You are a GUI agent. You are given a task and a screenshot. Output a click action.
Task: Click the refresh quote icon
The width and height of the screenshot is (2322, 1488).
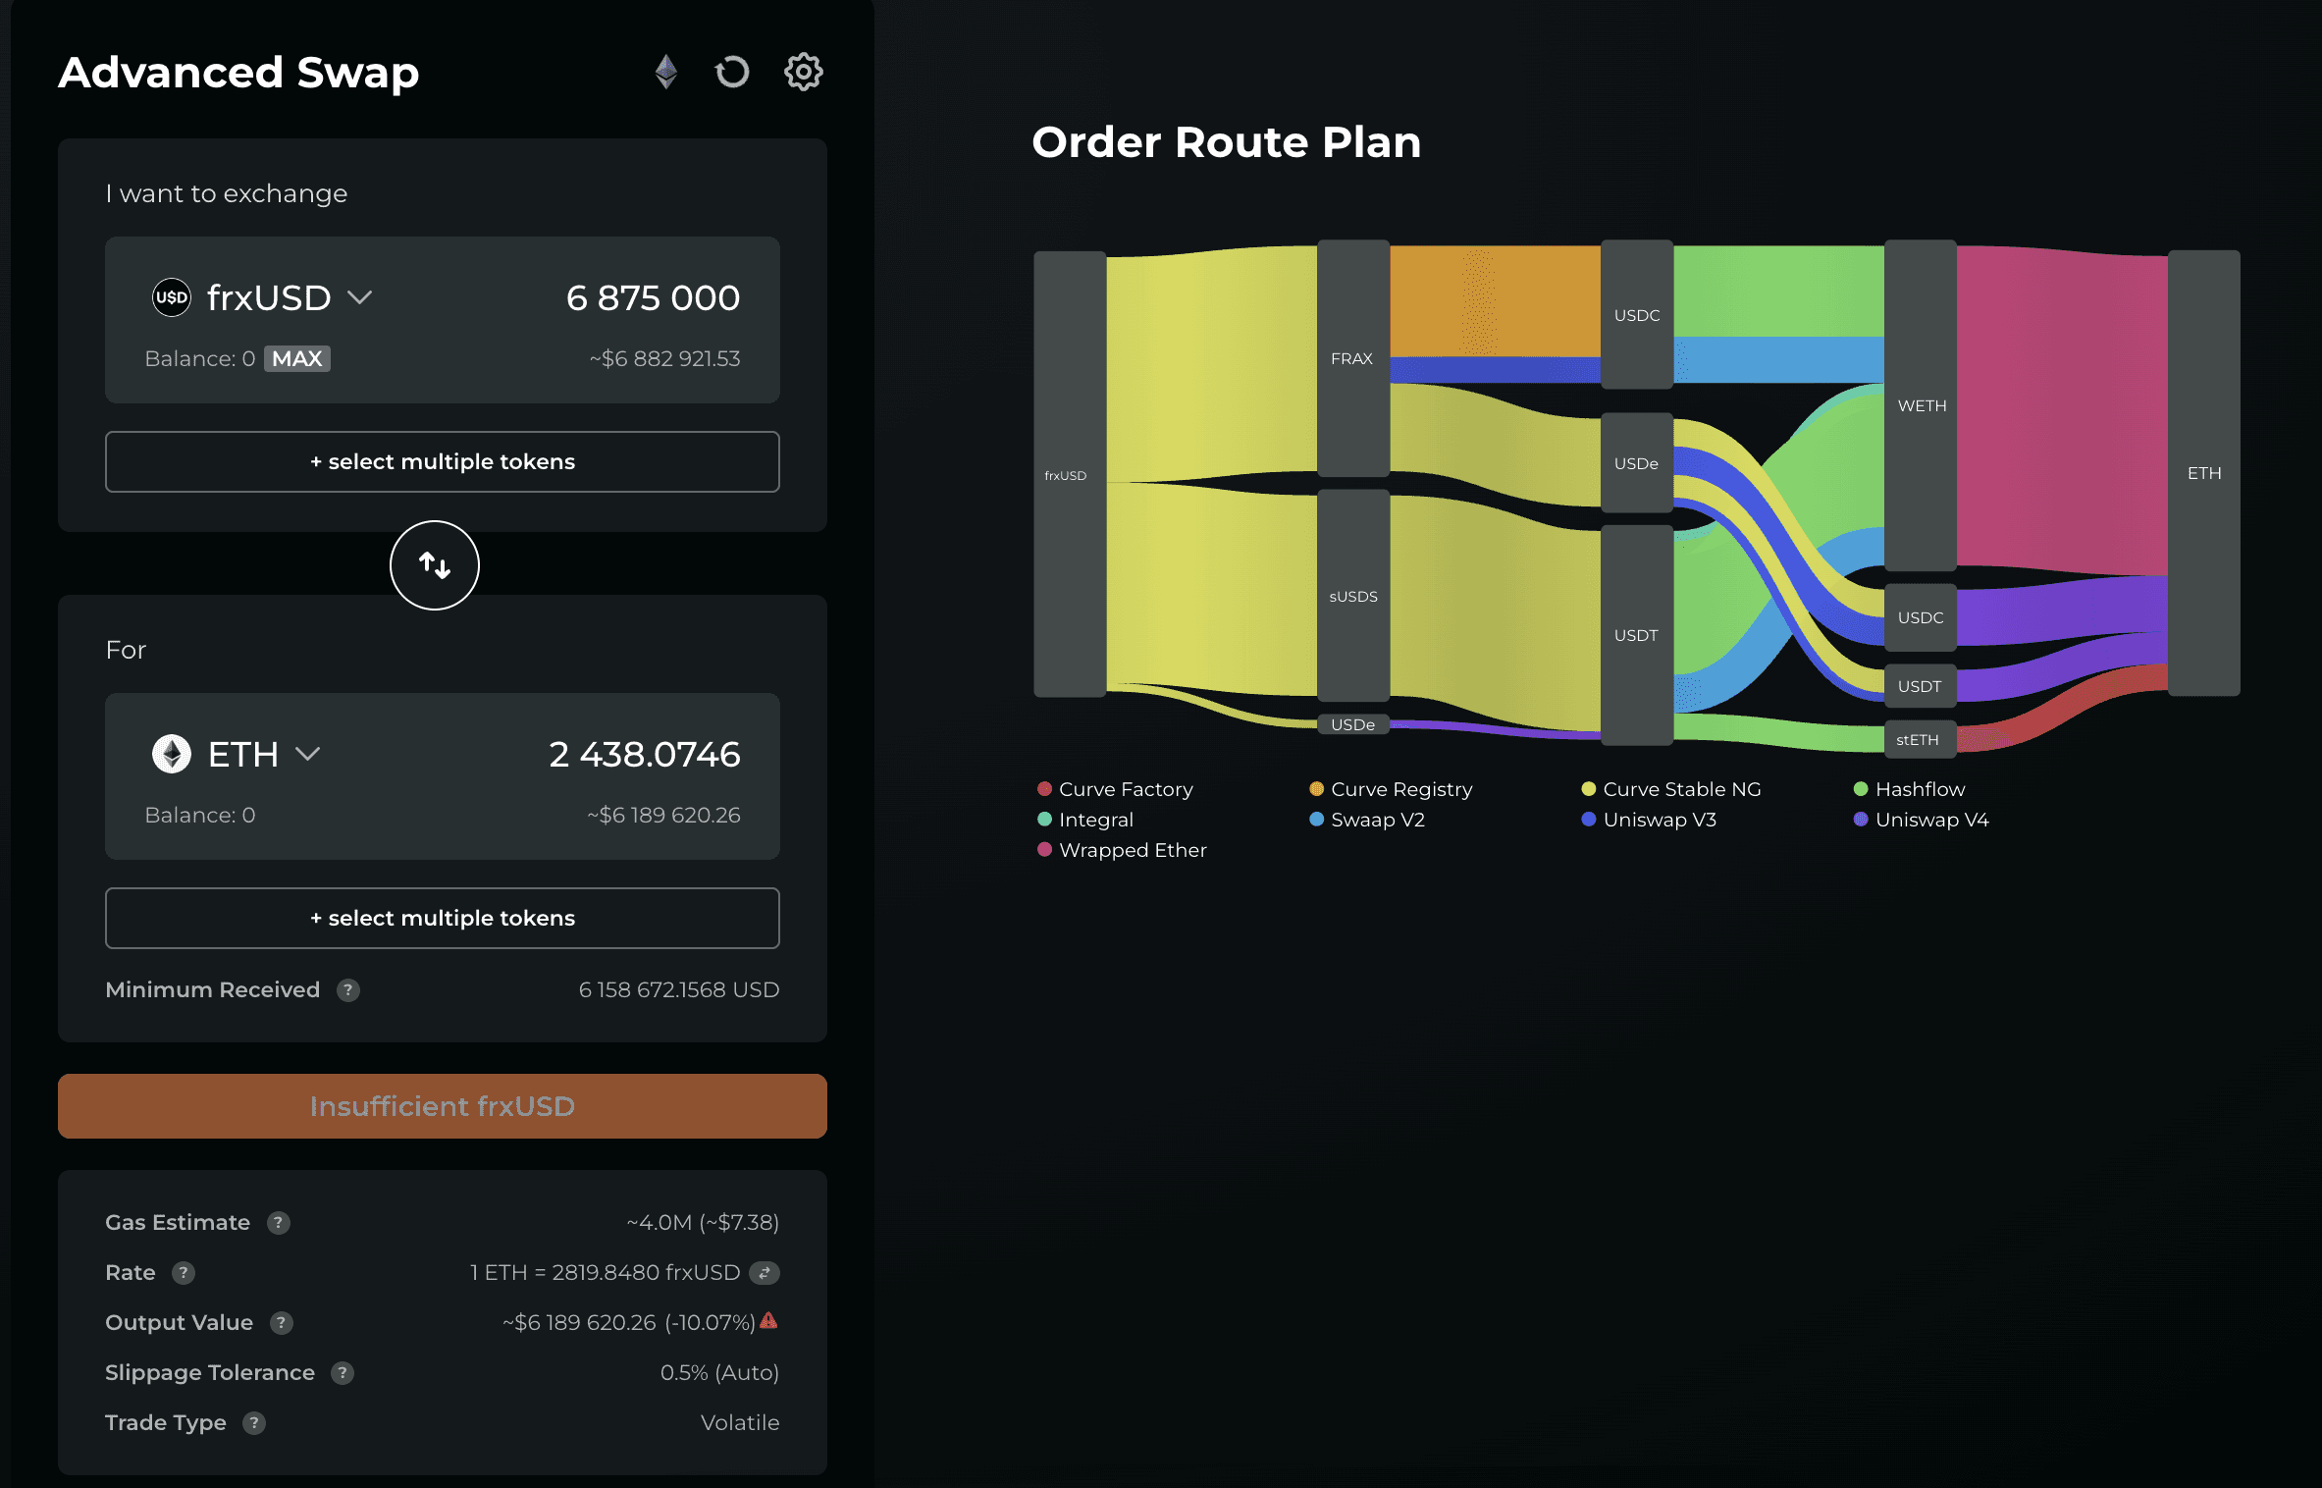pos(732,72)
